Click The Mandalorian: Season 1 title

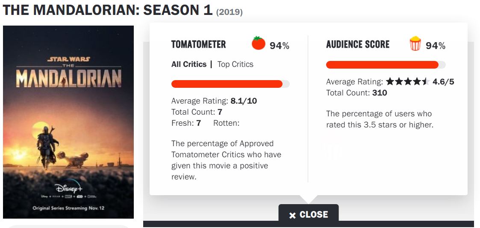[107, 10]
